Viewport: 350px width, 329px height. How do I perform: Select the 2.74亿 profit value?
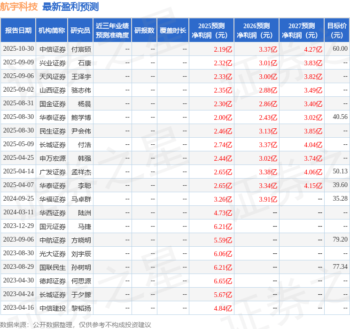(223, 145)
